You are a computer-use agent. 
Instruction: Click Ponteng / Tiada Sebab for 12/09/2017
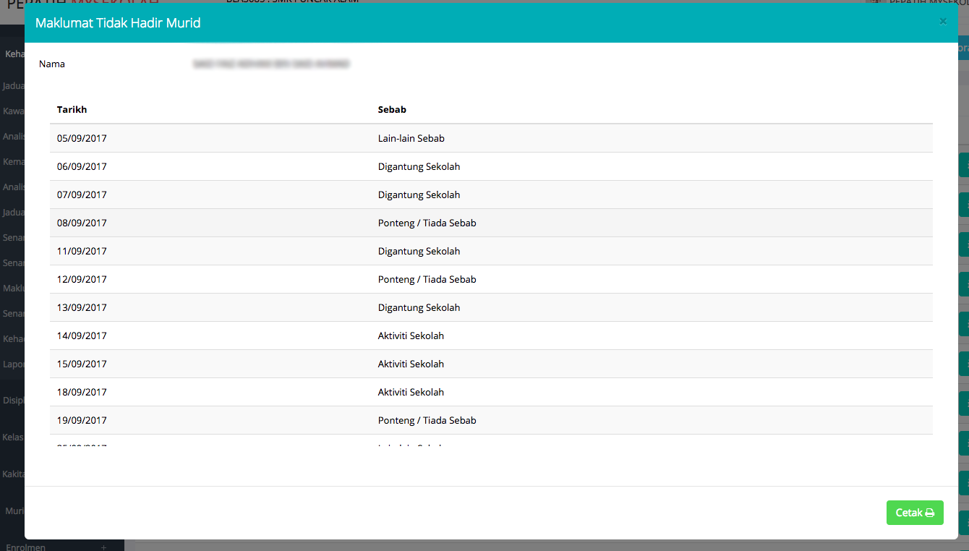427,279
